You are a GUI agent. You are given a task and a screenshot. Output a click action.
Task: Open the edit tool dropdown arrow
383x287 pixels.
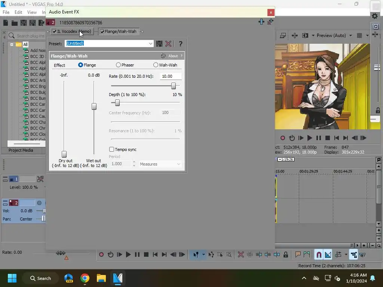[x=203, y=255]
